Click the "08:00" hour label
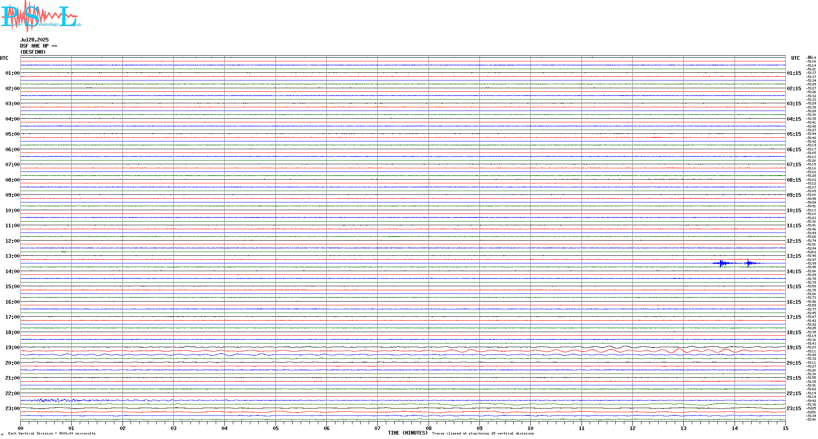The width and height of the screenshot is (818, 439). click(13, 180)
